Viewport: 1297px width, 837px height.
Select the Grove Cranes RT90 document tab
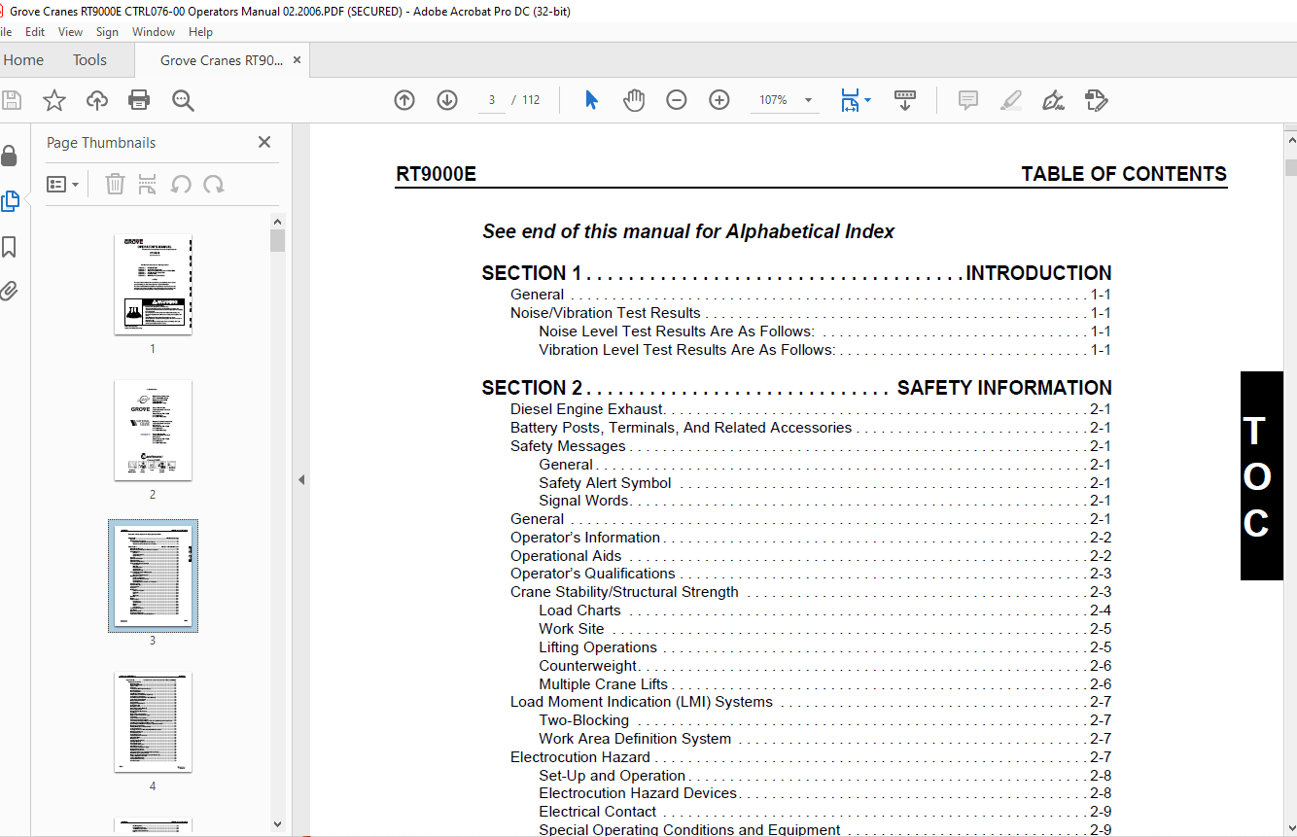222,60
